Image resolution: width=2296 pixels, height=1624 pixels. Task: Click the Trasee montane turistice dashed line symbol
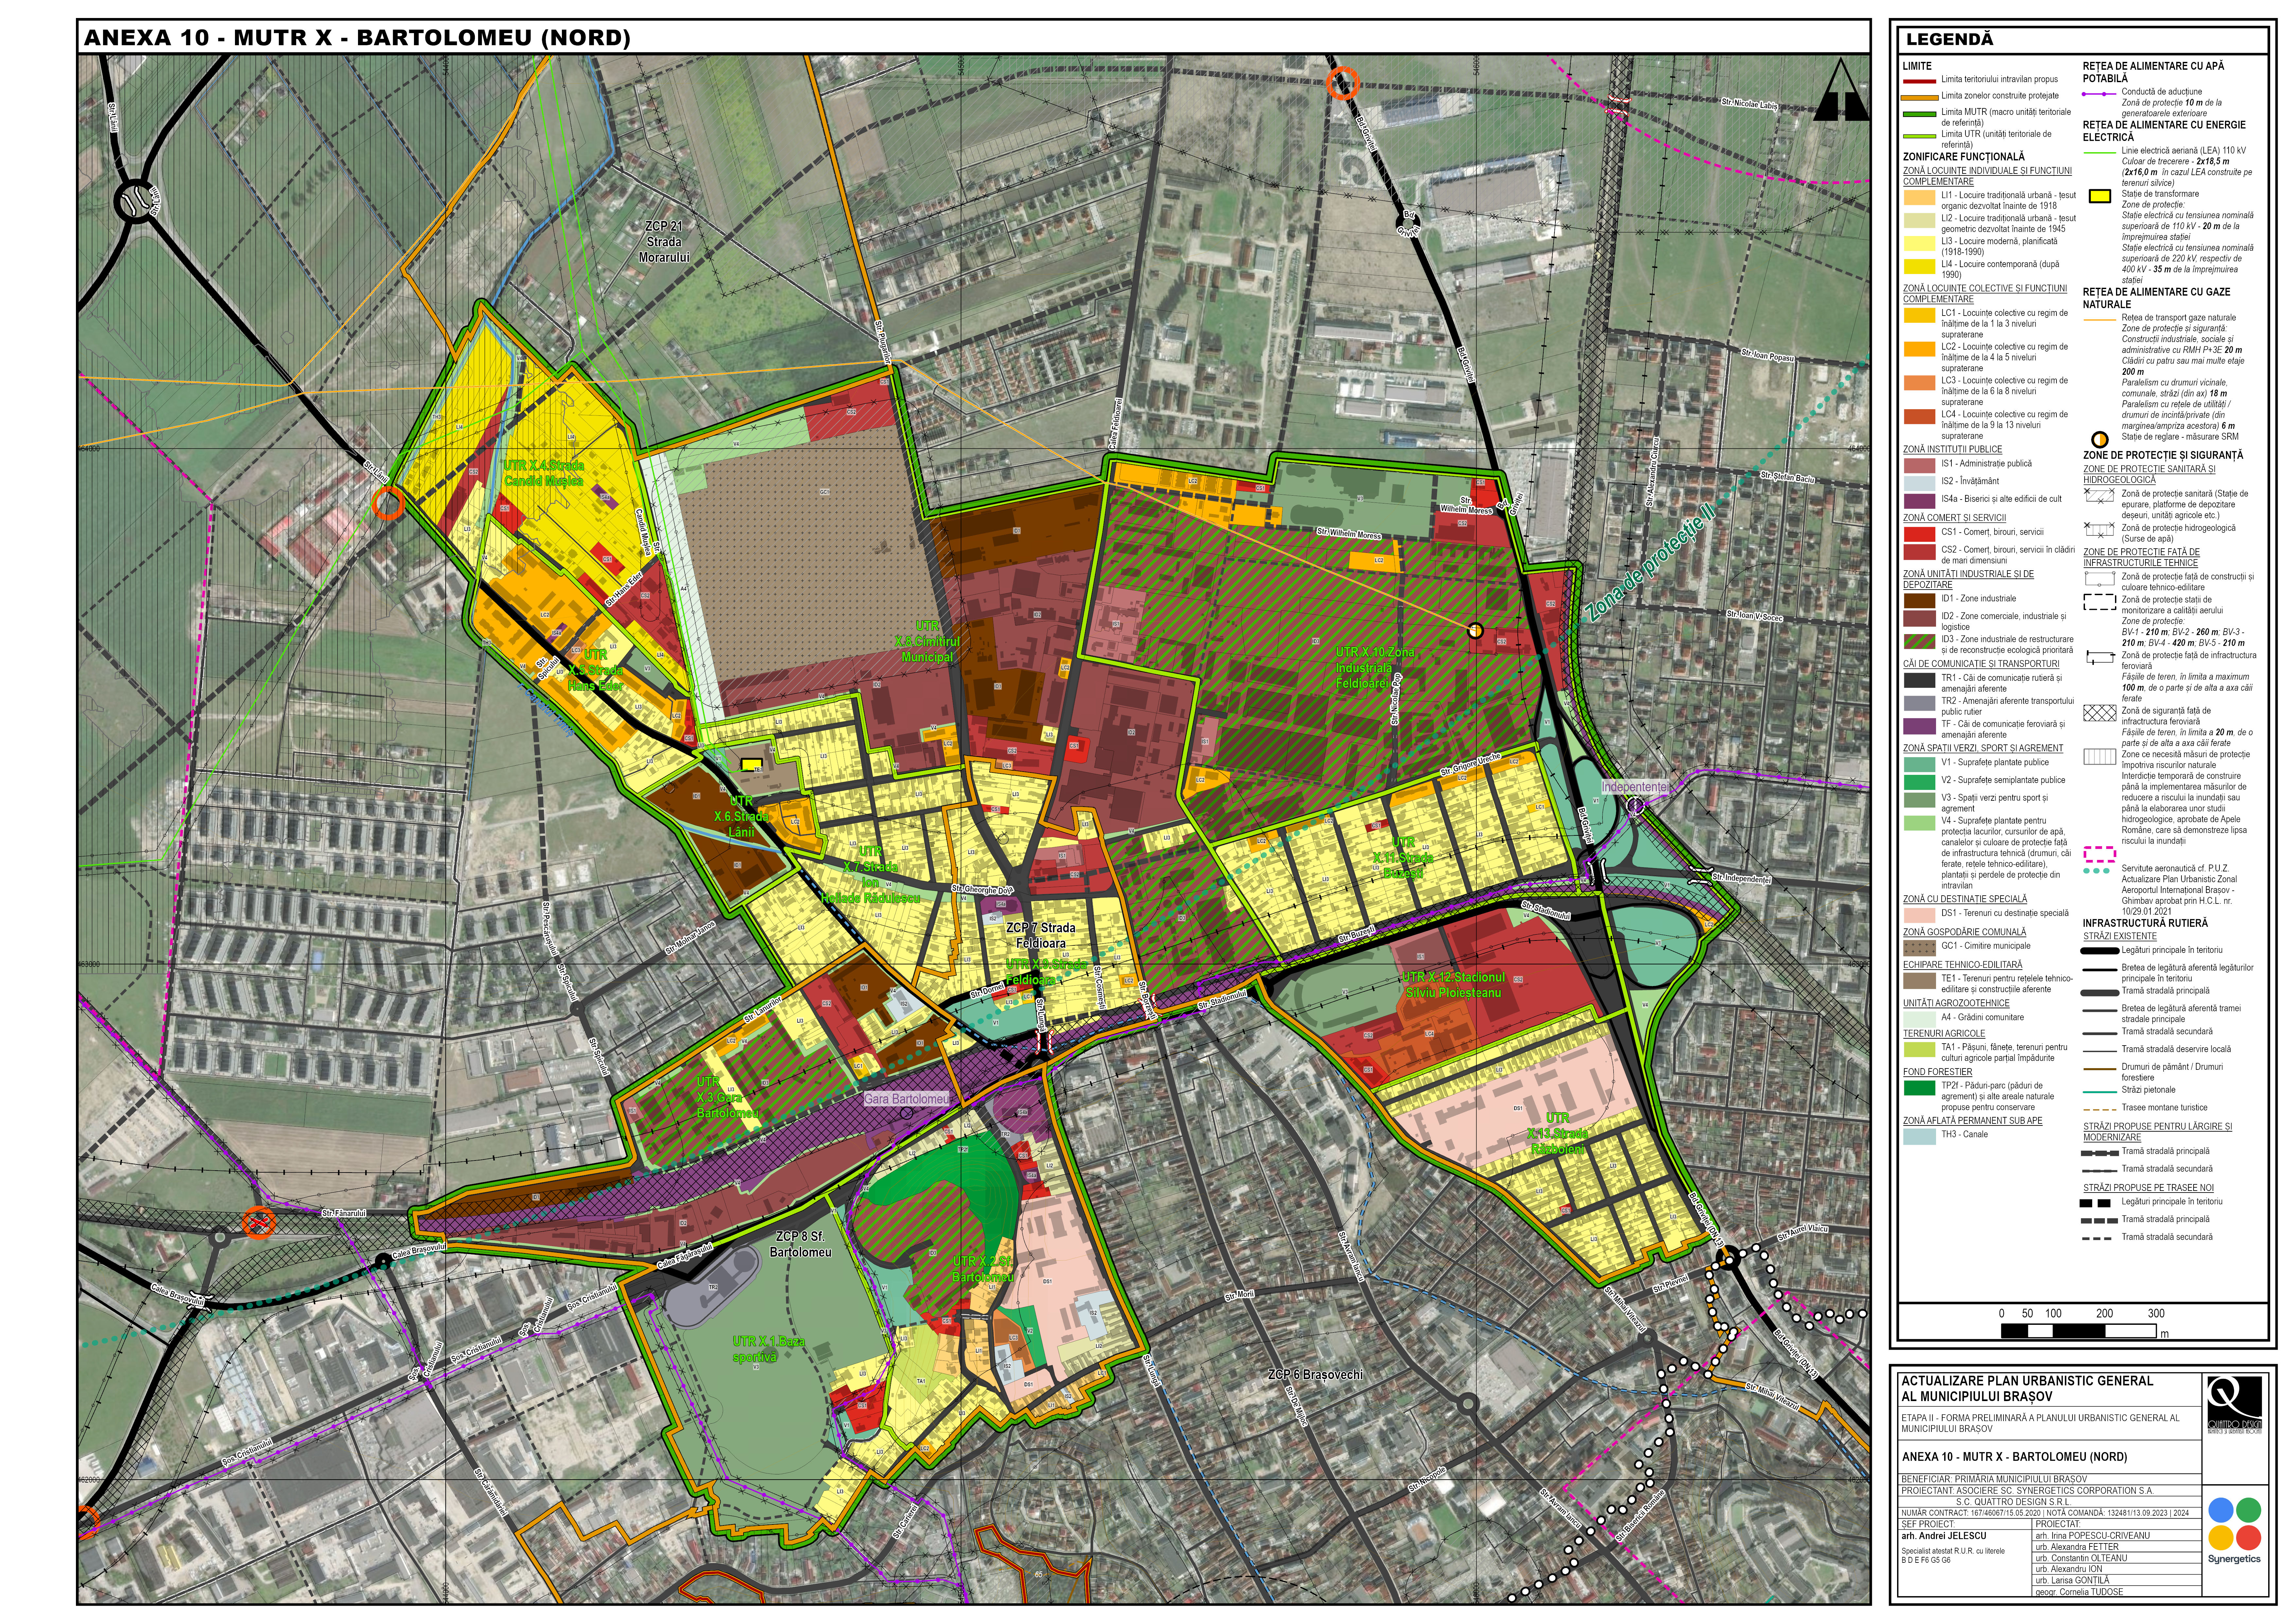point(2100,1110)
